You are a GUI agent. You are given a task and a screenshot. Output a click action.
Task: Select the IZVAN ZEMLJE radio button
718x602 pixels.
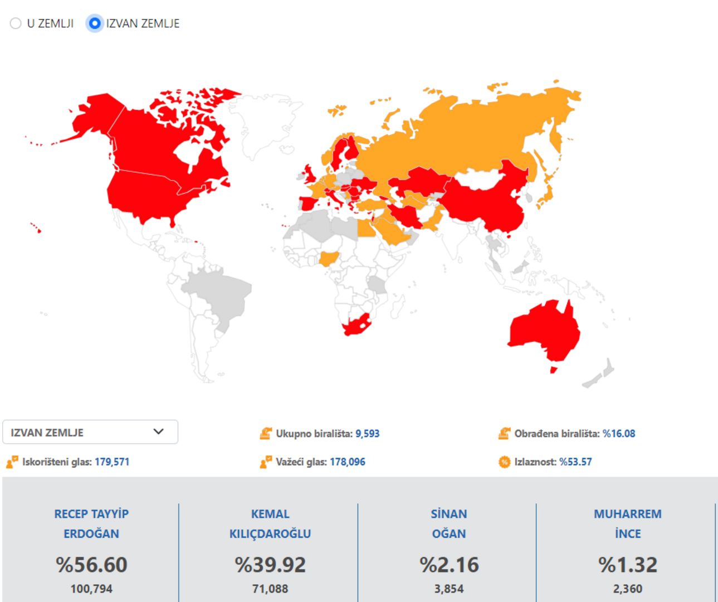tap(95, 23)
